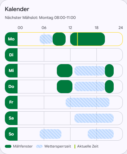Select Monday's long afternoon mowing window

point(87,39)
